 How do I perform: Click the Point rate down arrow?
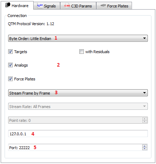(x=145, y=121)
